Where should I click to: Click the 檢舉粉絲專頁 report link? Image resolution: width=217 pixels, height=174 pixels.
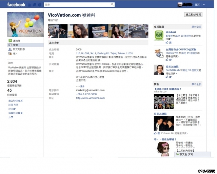click(x=16, y=113)
